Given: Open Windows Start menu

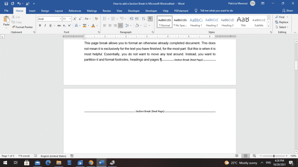Looking at the screenshot, I should pyautogui.click(x=5, y=163).
